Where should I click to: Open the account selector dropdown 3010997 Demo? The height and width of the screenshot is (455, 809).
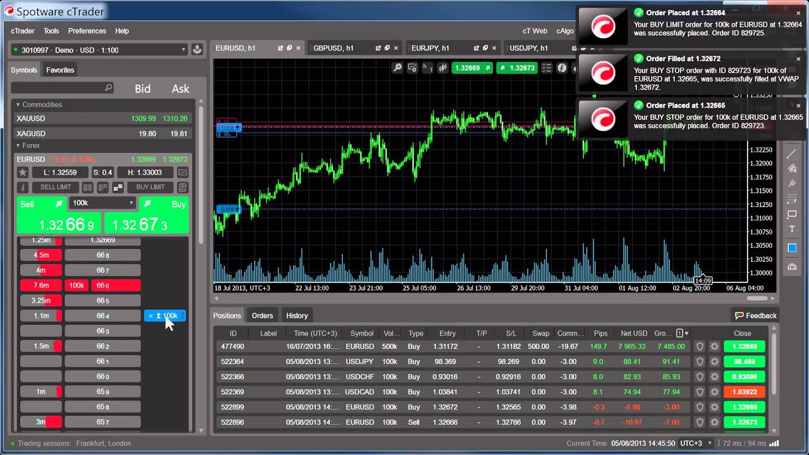(99, 50)
